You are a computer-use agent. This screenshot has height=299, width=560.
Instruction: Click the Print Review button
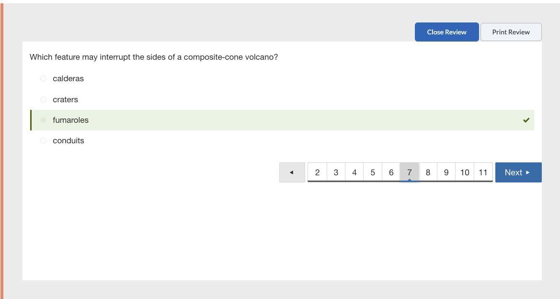click(511, 32)
